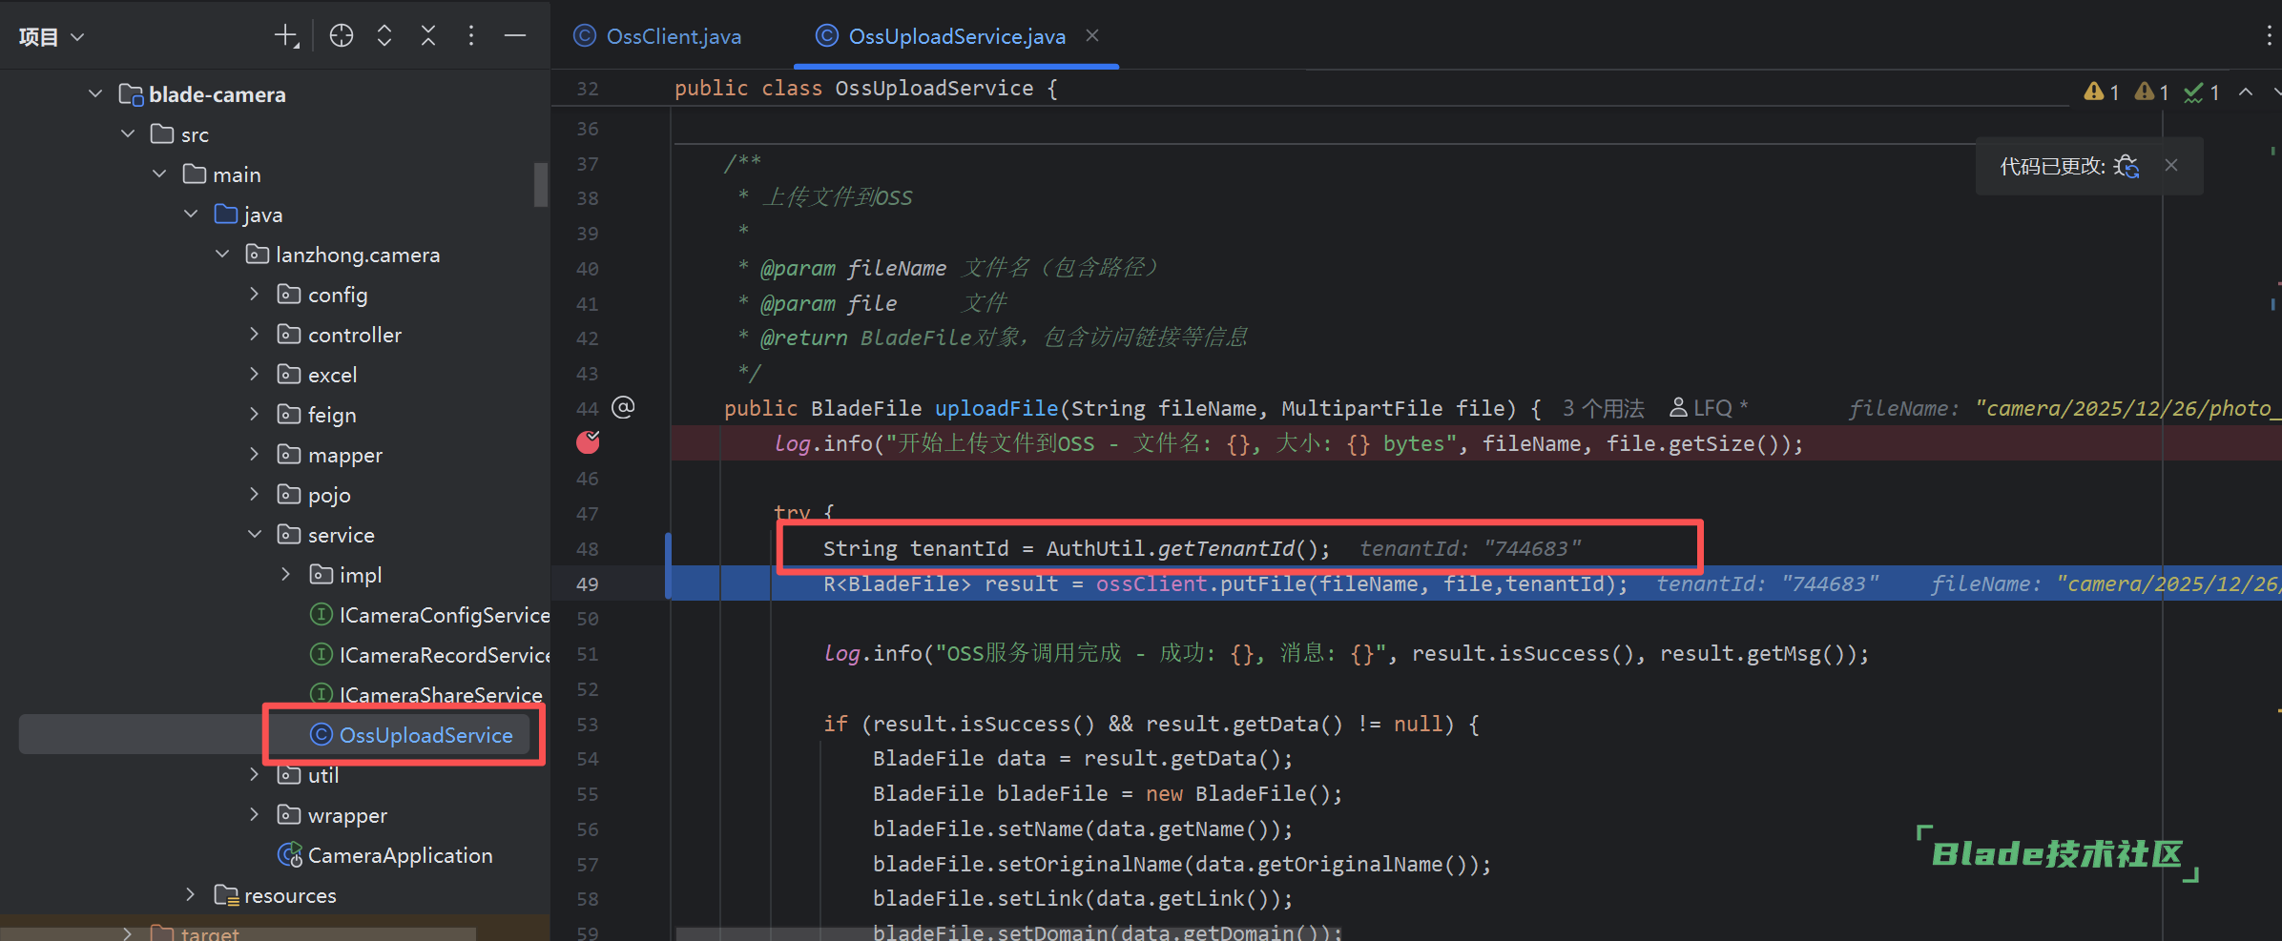Open the project view dropdown
Image resolution: width=2282 pixels, height=941 pixels.
click(52, 37)
